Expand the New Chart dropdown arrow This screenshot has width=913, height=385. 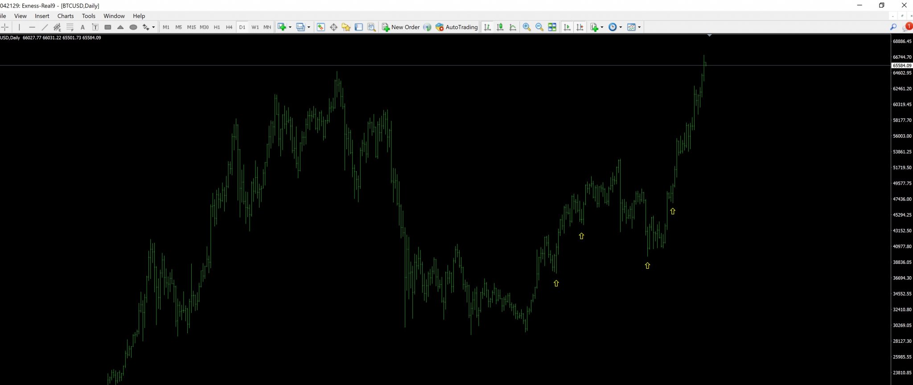click(x=290, y=27)
